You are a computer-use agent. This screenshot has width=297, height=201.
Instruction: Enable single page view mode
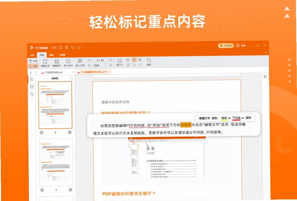tap(134, 60)
